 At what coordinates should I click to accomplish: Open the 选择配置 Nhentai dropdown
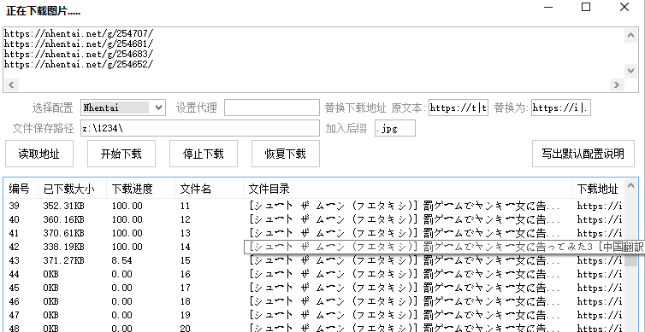pos(123,108)
